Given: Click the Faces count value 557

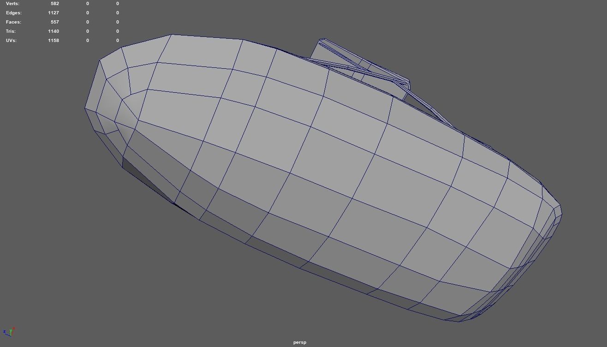Looking at the screenshot, I should coord(55,22).
